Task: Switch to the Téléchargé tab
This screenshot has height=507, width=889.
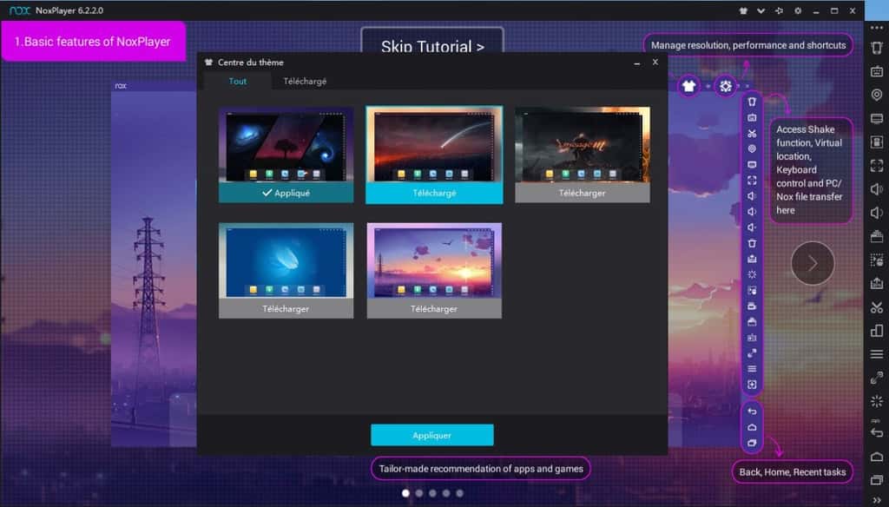Action: (306, 81)
